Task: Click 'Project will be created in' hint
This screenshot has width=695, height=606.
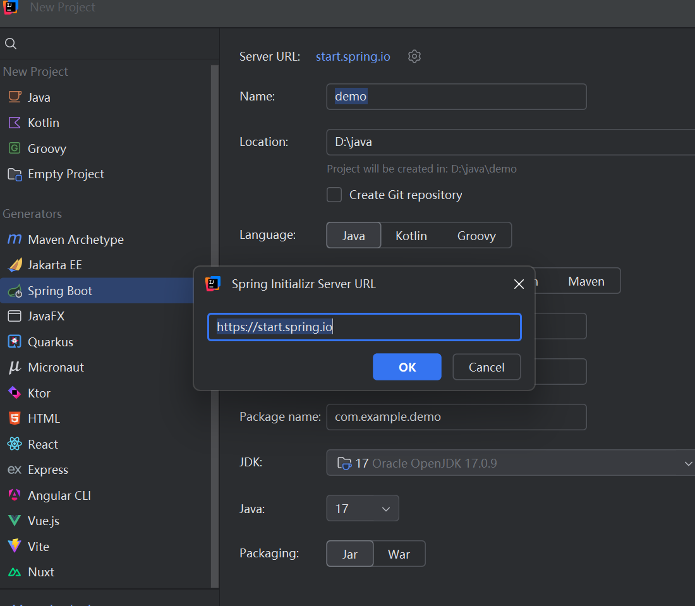Action: [421, 169]
